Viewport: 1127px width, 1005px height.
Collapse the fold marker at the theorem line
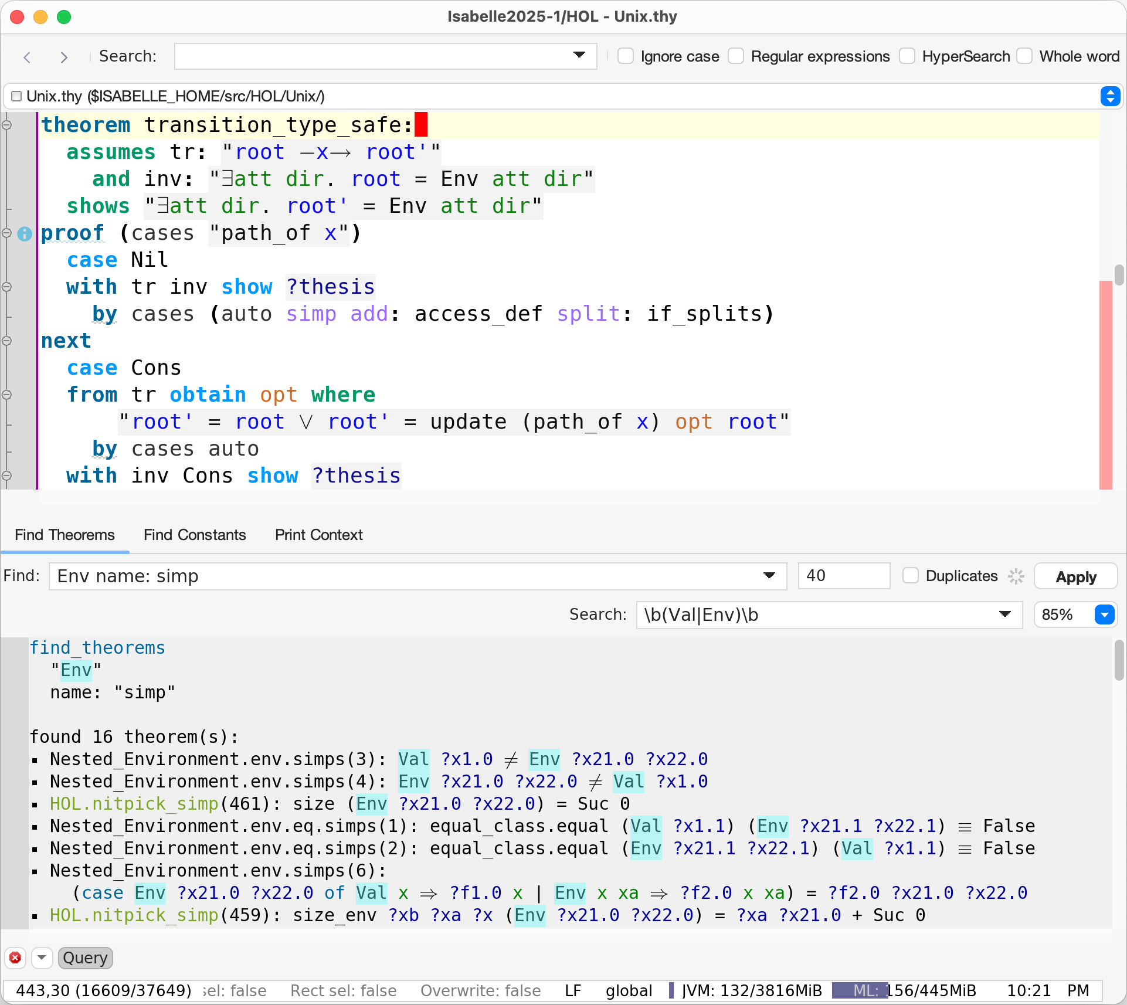pos(7,125)
